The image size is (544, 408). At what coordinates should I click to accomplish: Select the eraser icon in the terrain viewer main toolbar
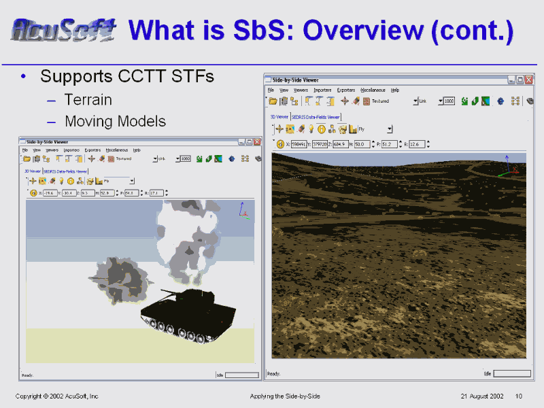[356, 101]
